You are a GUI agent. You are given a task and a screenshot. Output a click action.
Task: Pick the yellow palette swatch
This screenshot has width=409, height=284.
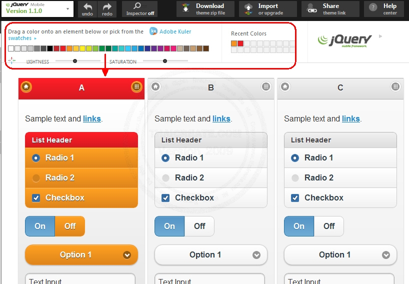coord(82,48)
